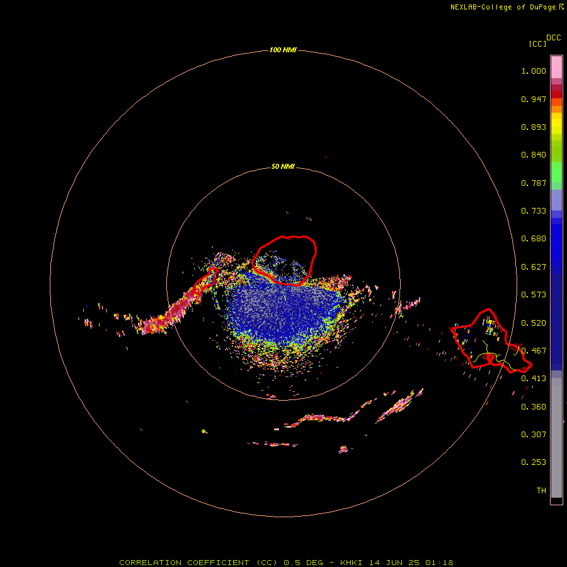Click the 0.253 scale value
This screenshot has width=567, height=567.
[534, 462]
